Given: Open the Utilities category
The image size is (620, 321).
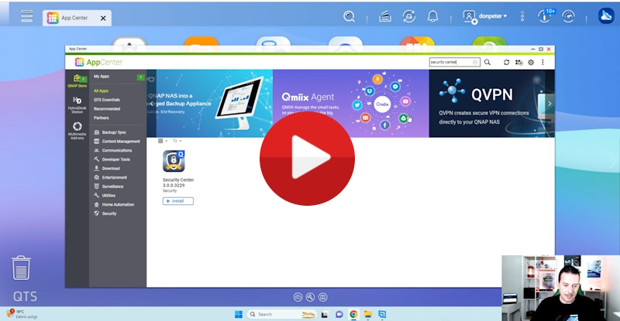Looking at the screenshot, I should click(x=105, y=196).
